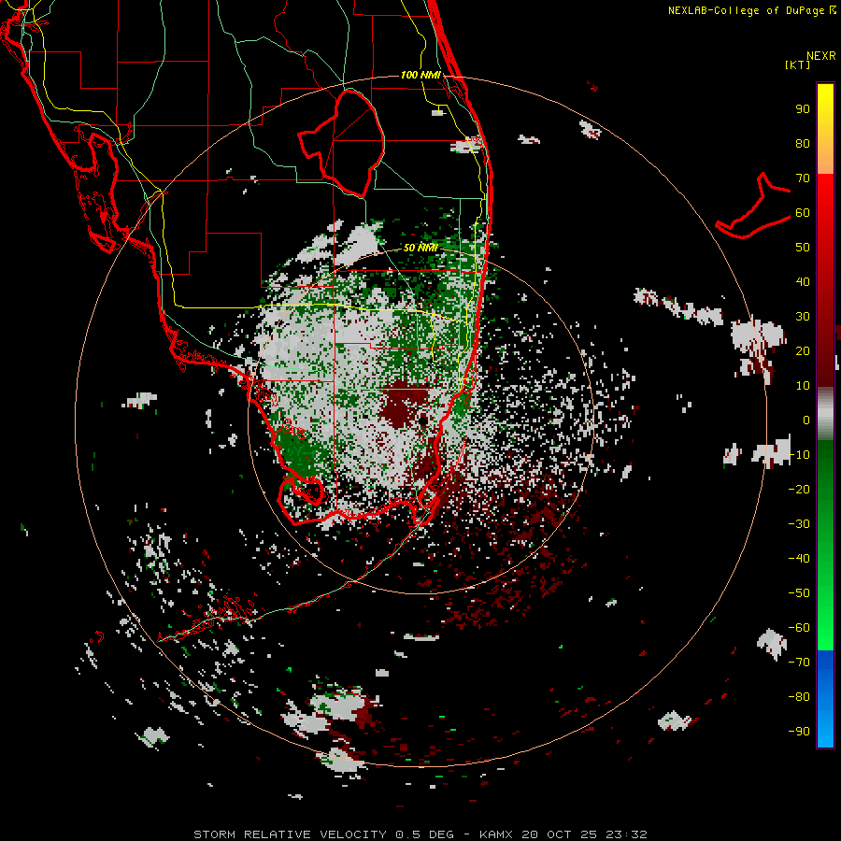Click the positive 10 scale label

tap(803, 386)
